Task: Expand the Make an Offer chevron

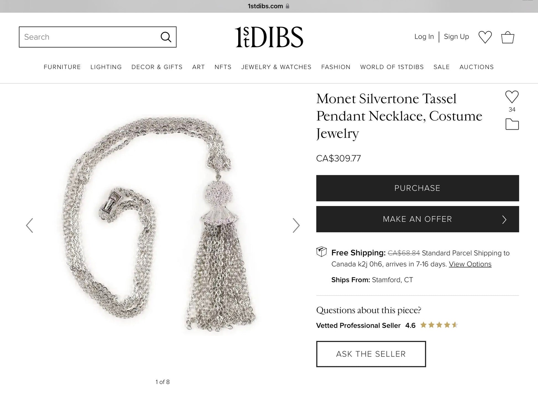Action: (x=504, y=219)
